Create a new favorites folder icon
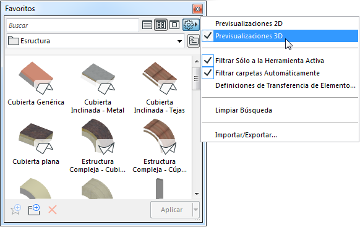Image resolution: width=360 pixels, height=227 pixels. pos(34,210)
